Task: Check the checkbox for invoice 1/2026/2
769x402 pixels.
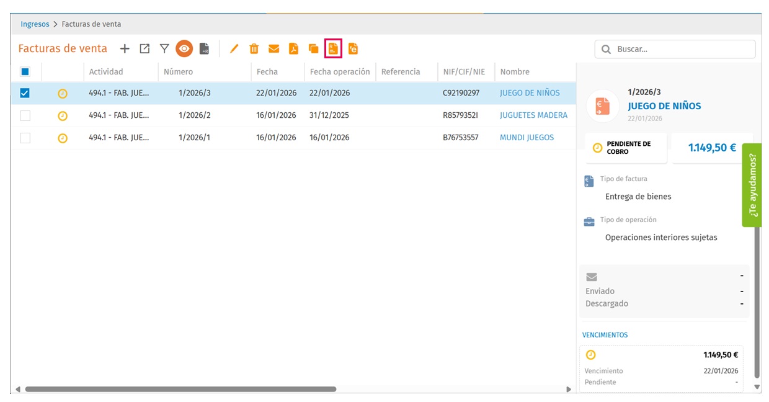Action: [x=25, y=115]
